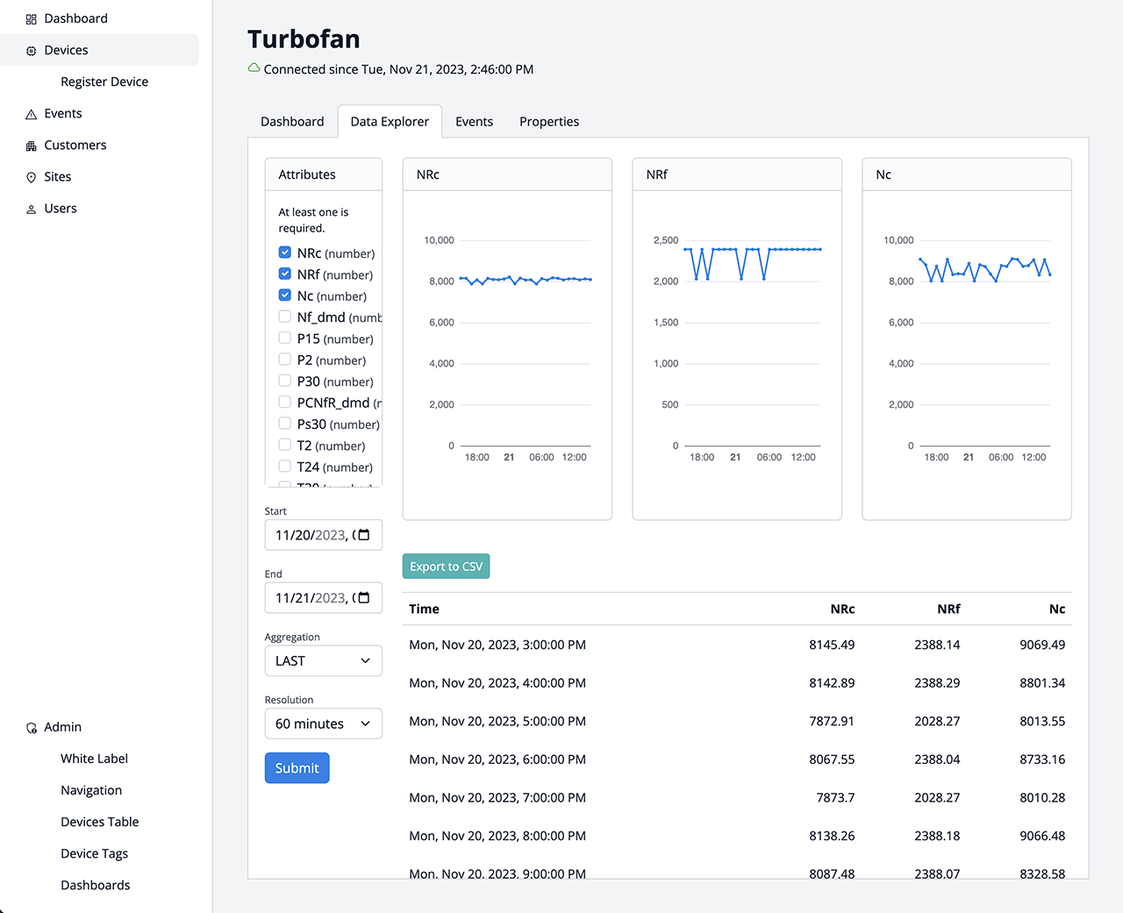Switch to the Properties tab
This screenshot has height=913, width=1123.
pos(549,122)
